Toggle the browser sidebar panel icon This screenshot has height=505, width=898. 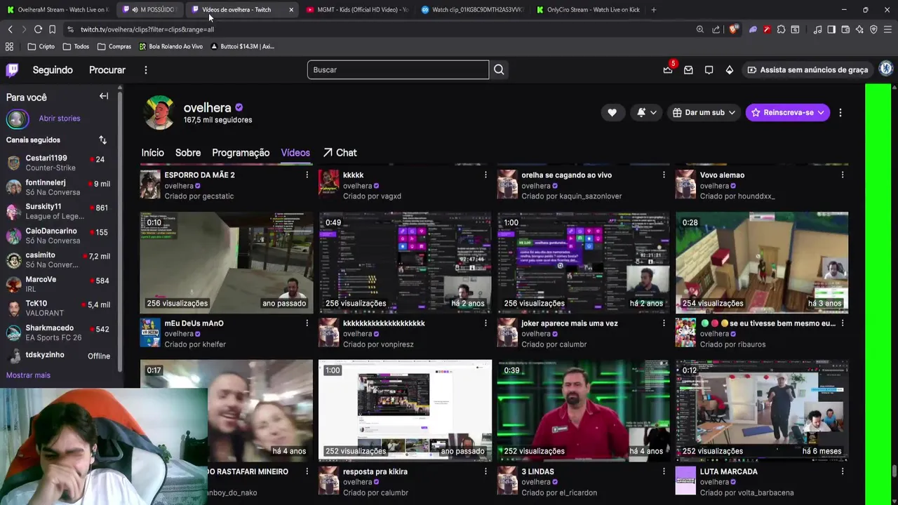click(831, 29)
